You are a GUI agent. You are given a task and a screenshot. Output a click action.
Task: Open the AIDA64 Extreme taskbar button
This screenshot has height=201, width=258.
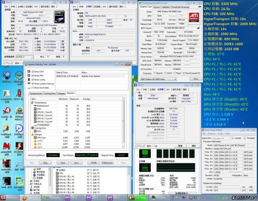pos(10,197)
